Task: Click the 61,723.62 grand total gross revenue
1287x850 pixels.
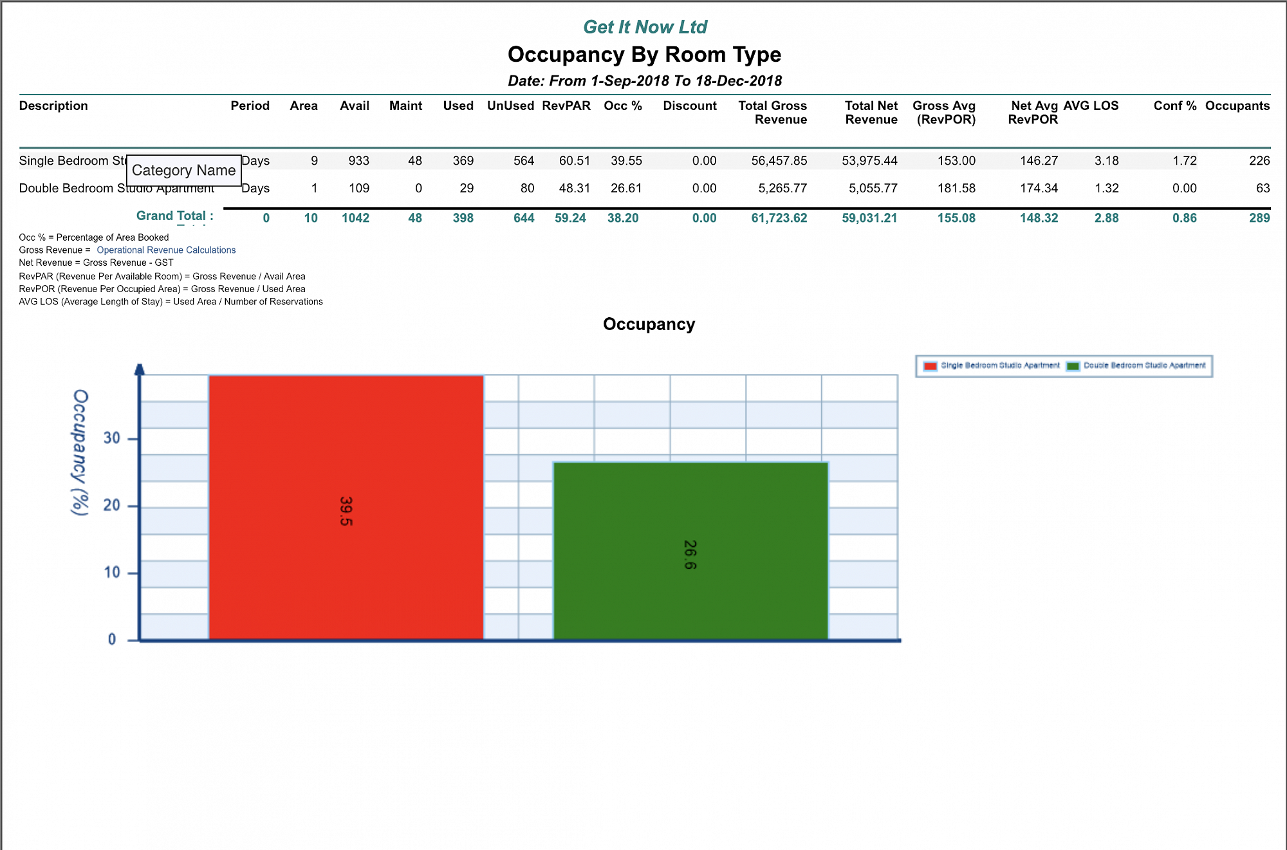Action: click(779, 218)
